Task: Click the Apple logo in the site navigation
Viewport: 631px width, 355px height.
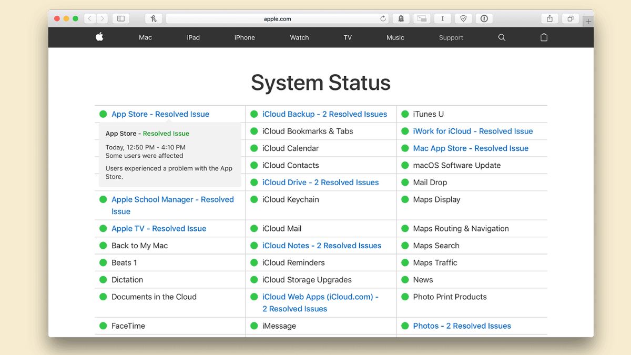Action: pyautogui.click(x=99, y=37)
